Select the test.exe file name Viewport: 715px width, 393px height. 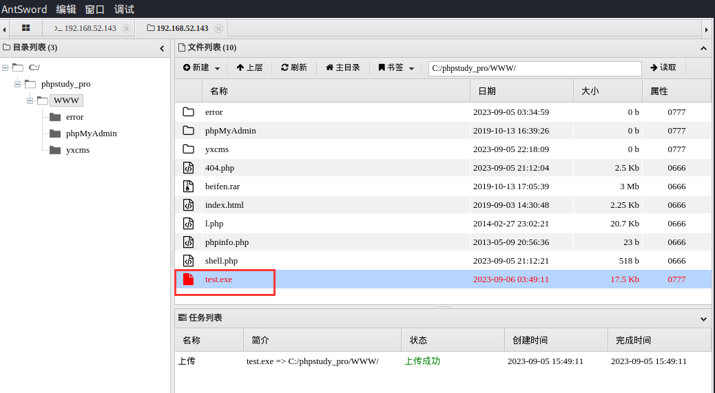coord(218,279)
